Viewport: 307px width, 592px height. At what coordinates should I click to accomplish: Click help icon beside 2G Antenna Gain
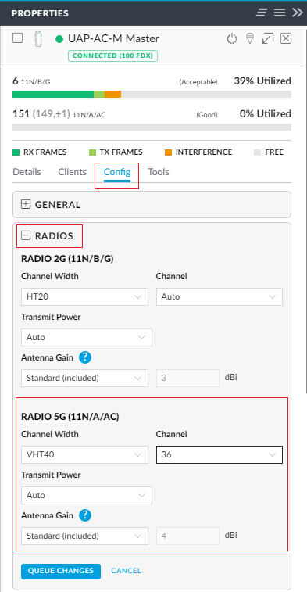coord(85,357)
